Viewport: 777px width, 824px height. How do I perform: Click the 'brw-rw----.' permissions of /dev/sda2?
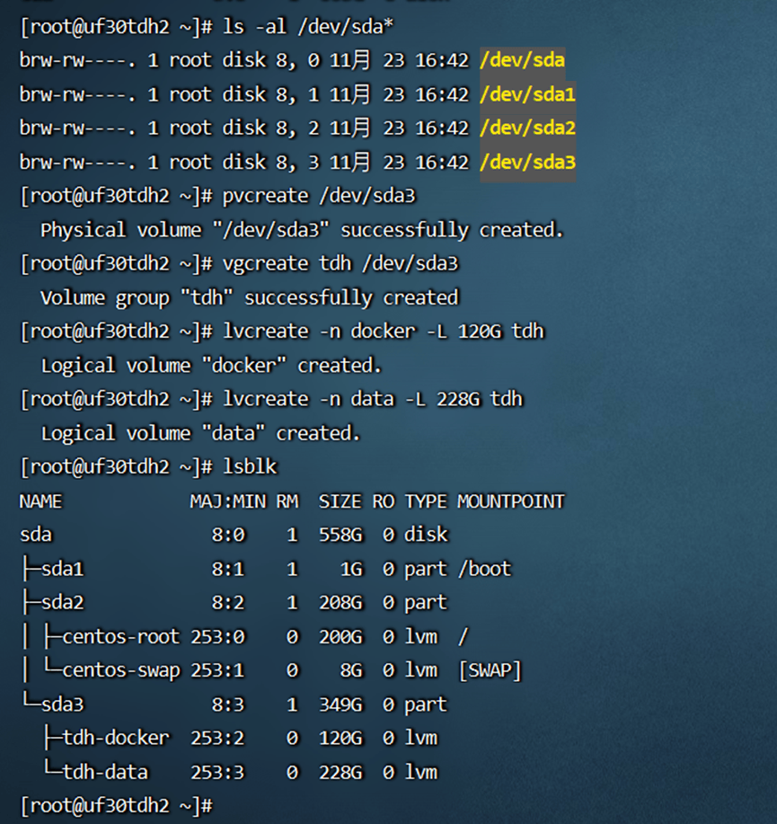tap(78, 128)
